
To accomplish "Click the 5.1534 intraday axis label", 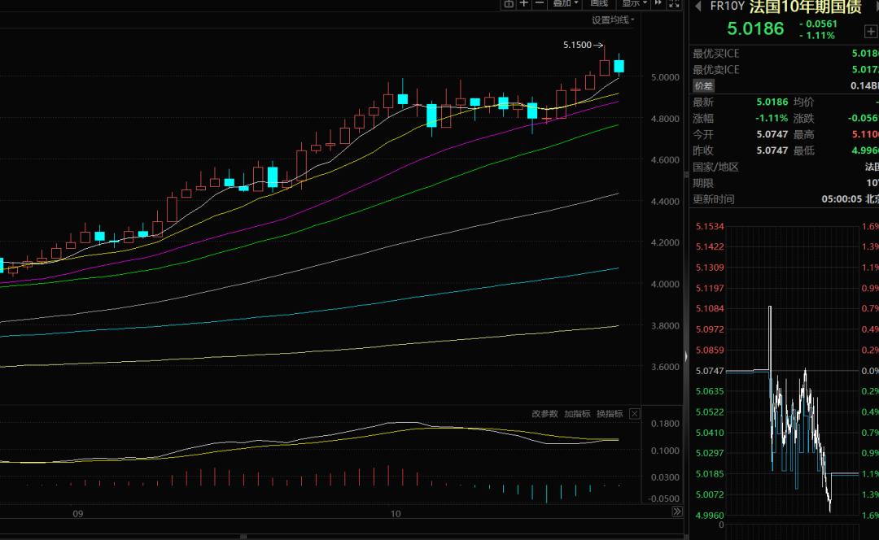I will 710,226.
